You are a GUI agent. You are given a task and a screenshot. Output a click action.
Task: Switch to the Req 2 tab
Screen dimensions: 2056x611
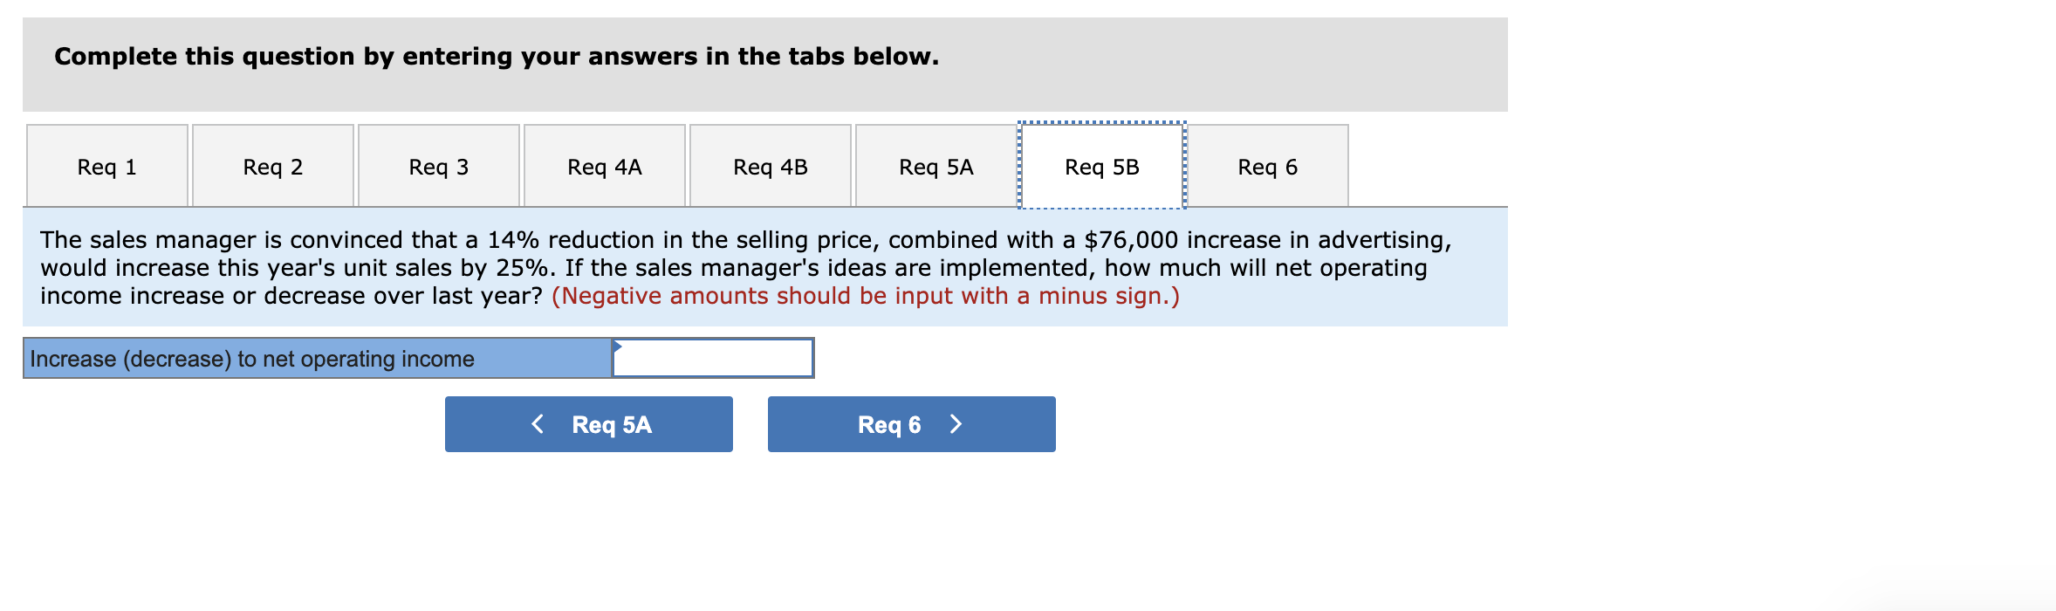272,166
